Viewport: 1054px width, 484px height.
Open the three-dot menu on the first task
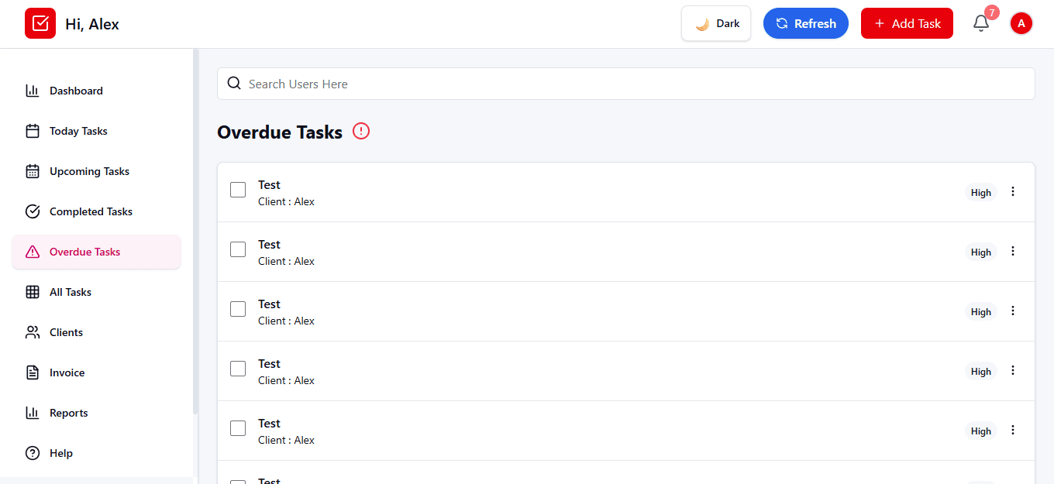[x=1013, y=191]
